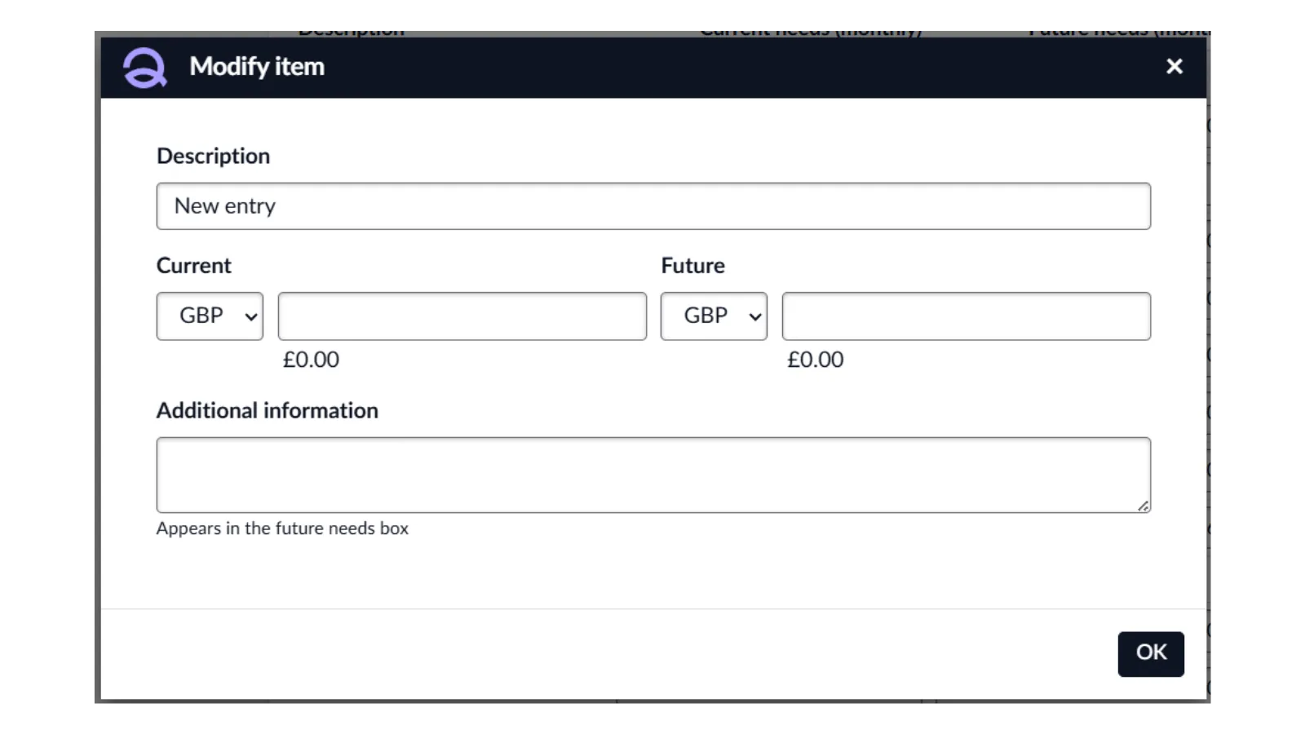This screenshot has width=1305, height=734.
Task: Click 'Appears in the future needs box' hint
Action: [x=282, y=528]
